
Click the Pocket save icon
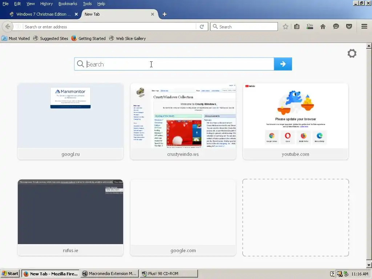(349, 27)
